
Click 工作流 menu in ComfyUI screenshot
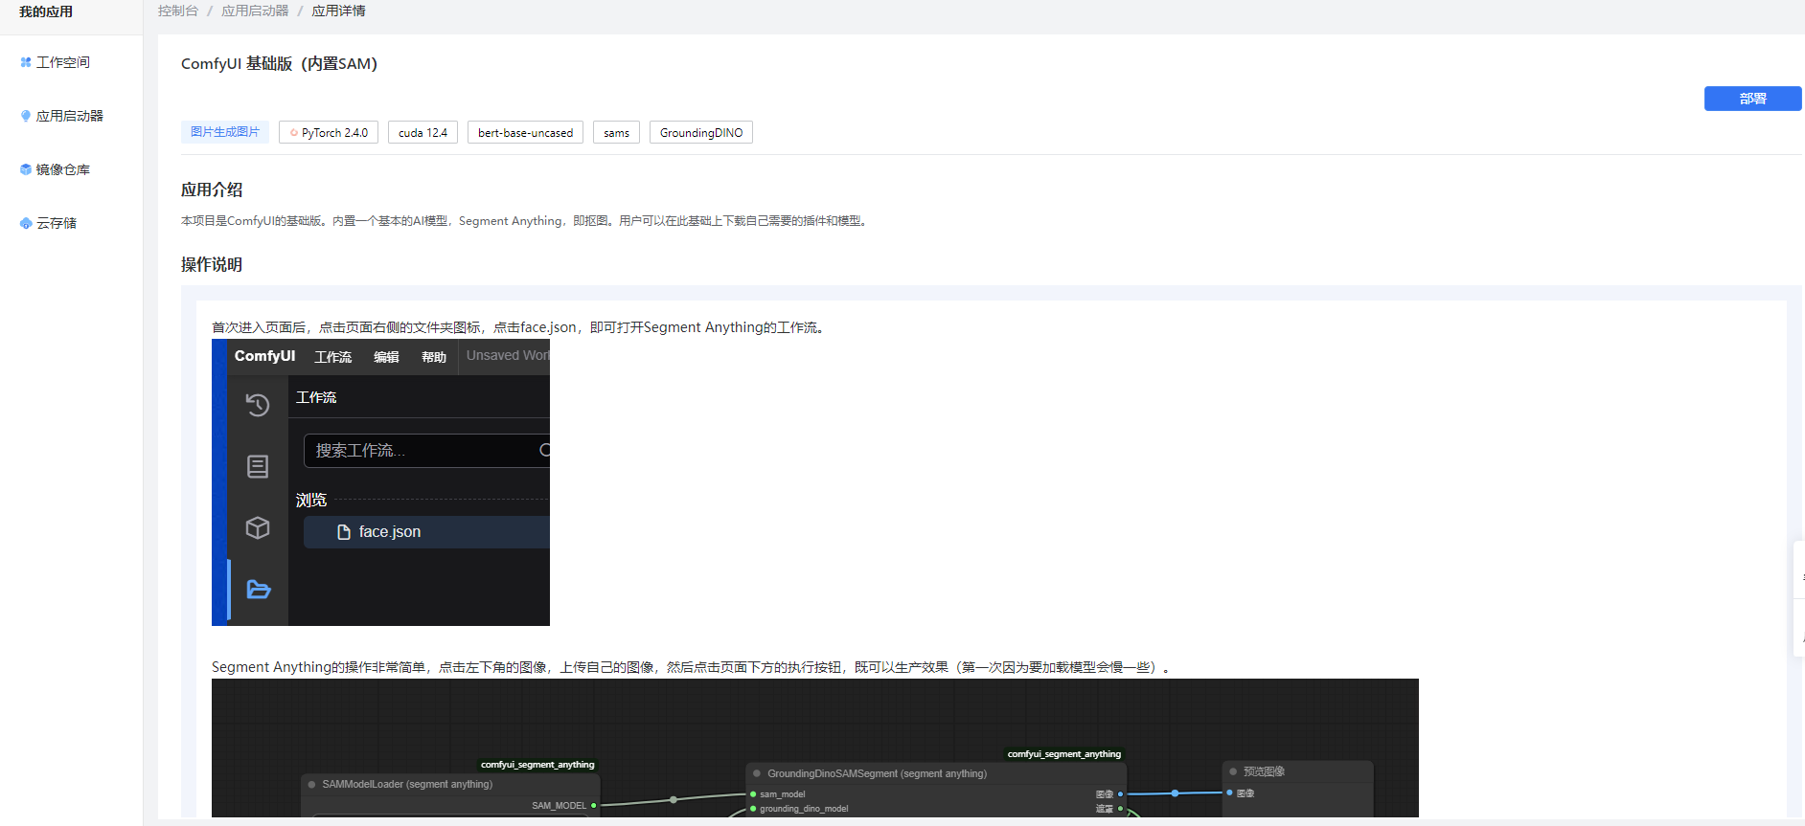click(x=332, y=356)
